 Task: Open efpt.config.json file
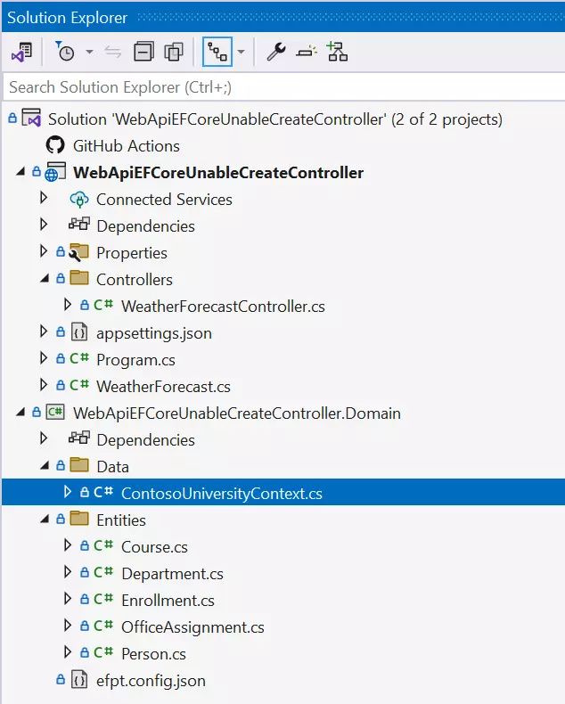tap(151, 681)
